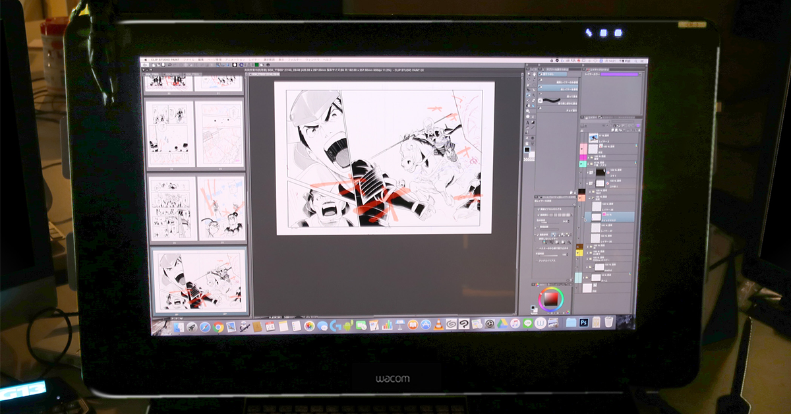The height and width of the screenshot is (414, 791).
Task: Open LINE app in the Dock
Action: point(527,323)
